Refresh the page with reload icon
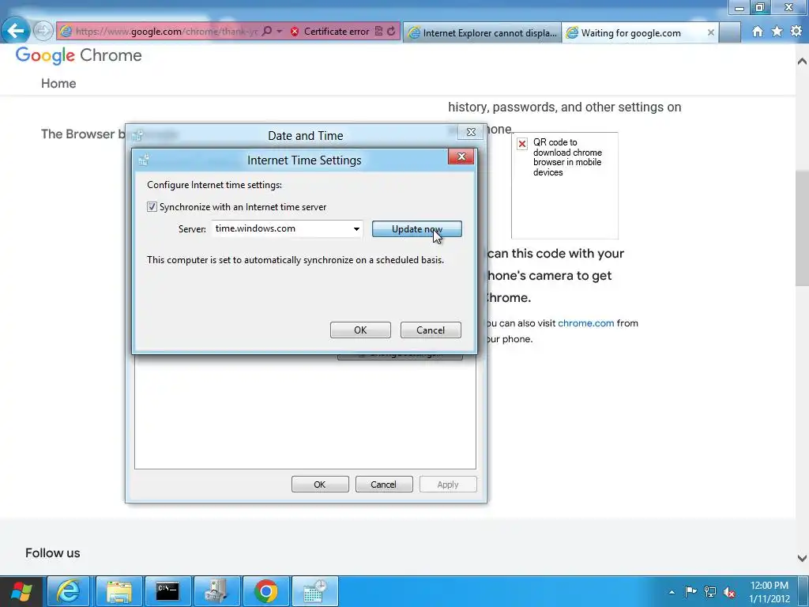809x607 pixels. click(391, 31)
